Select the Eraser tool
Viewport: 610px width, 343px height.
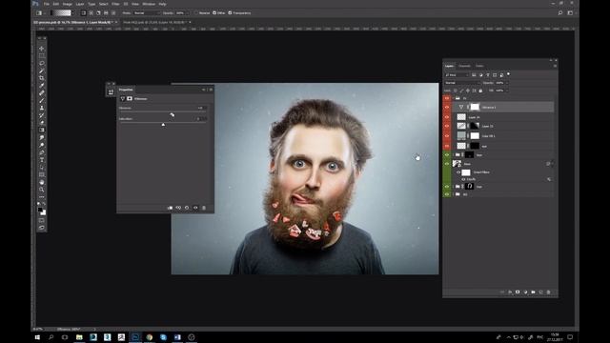click(x=42, y=123)
